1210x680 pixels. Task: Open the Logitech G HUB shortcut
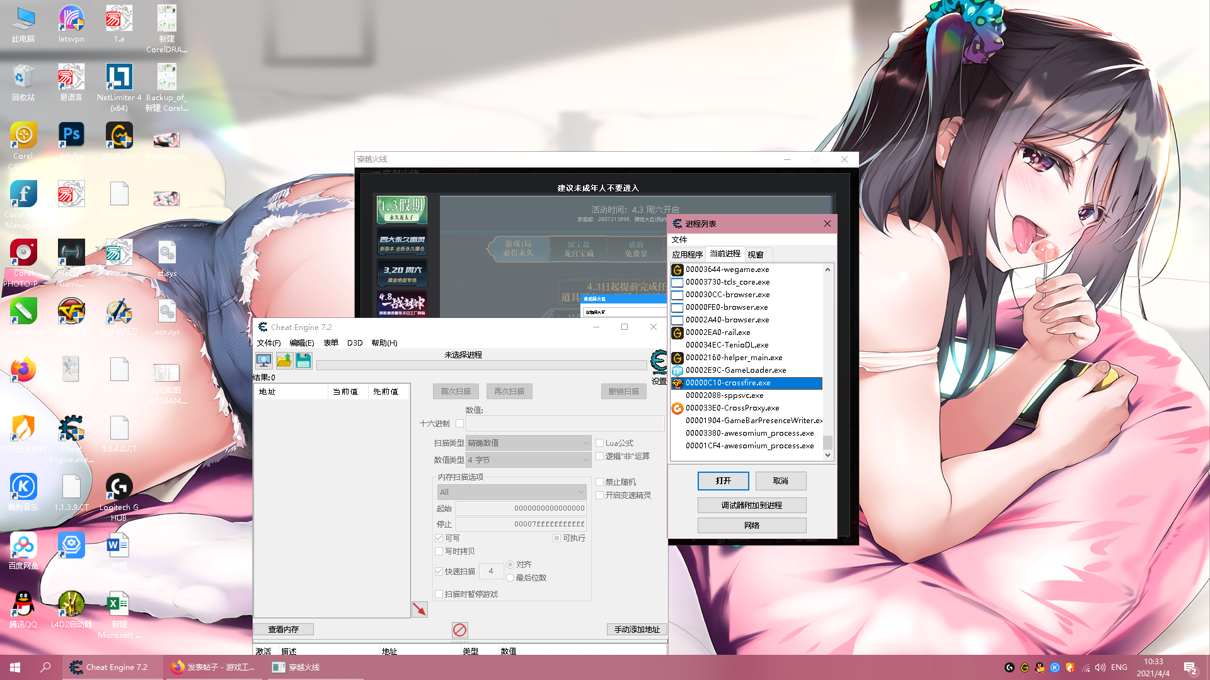[119, 497]
